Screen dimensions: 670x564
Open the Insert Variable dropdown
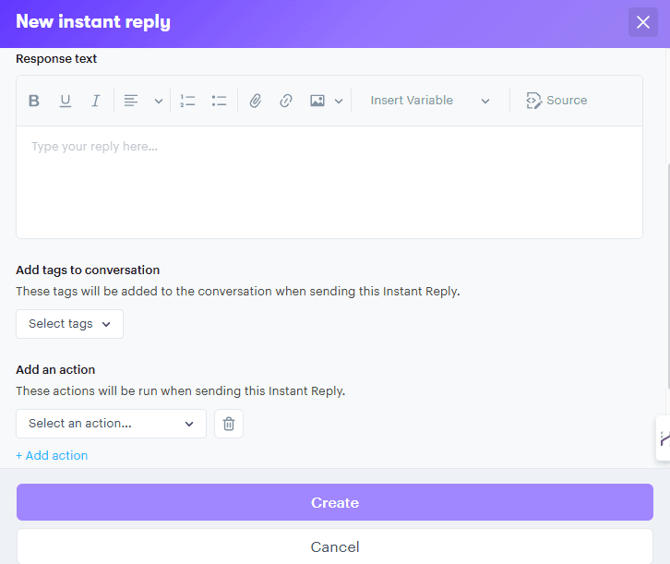[430, 101]
